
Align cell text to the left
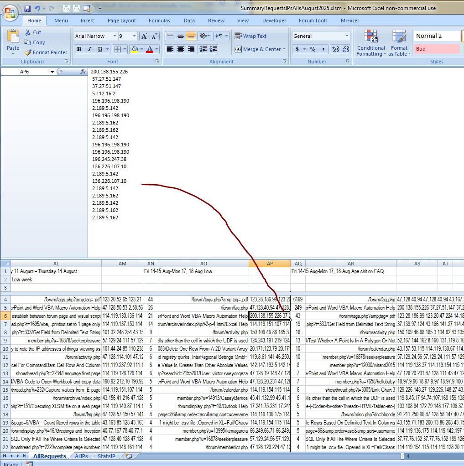click(170, 49)
